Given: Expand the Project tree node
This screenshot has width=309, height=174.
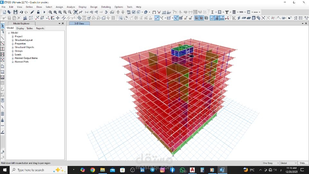Looking at the screenshot, I should pos(13,36).
